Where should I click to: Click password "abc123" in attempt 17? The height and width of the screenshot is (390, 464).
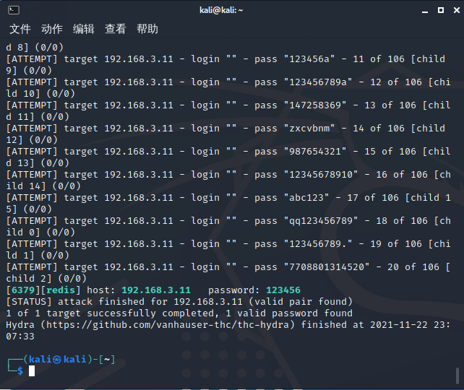tap(306, 197)
